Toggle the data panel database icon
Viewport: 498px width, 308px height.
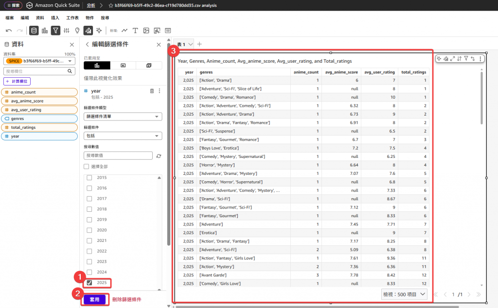[x=34, y=31]
